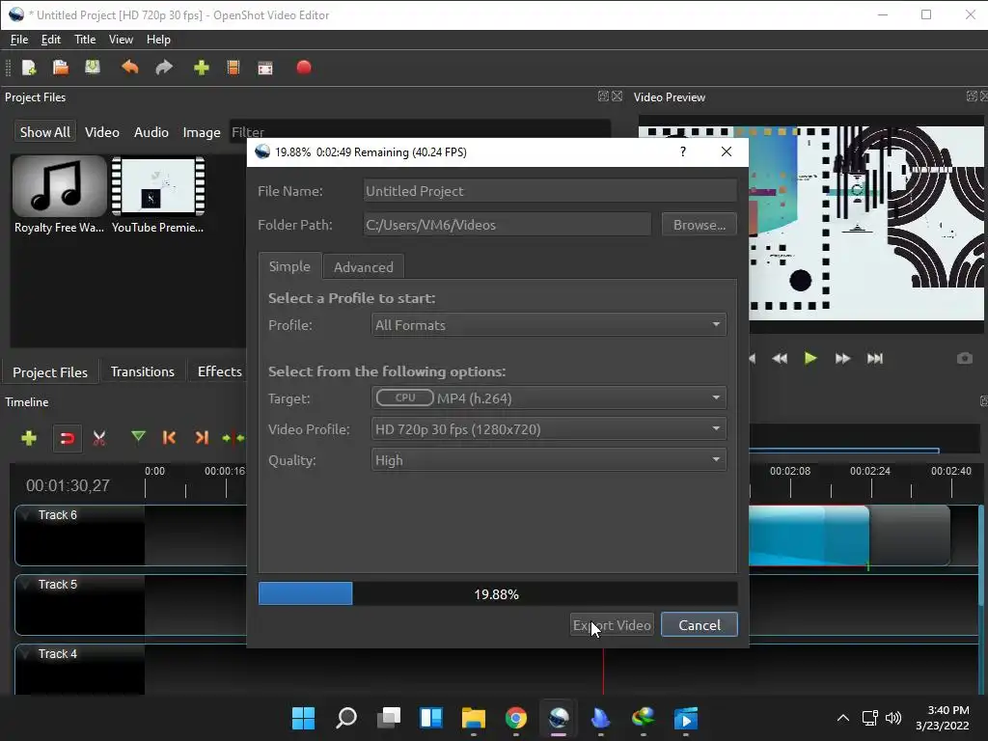Collapse the Track 4 chevron

click(26, 653)
